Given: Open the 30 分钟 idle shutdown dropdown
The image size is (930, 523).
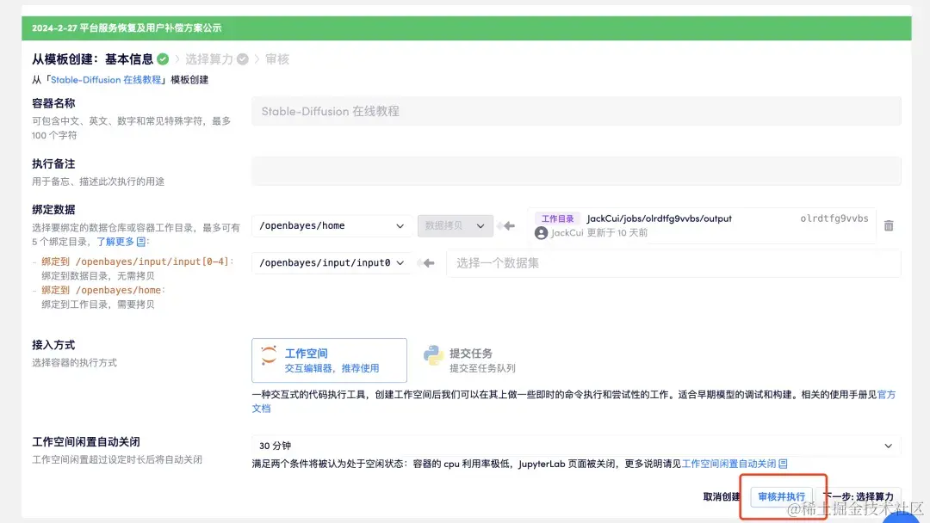Looking at the screenshot, I should [x=577, y=446].
